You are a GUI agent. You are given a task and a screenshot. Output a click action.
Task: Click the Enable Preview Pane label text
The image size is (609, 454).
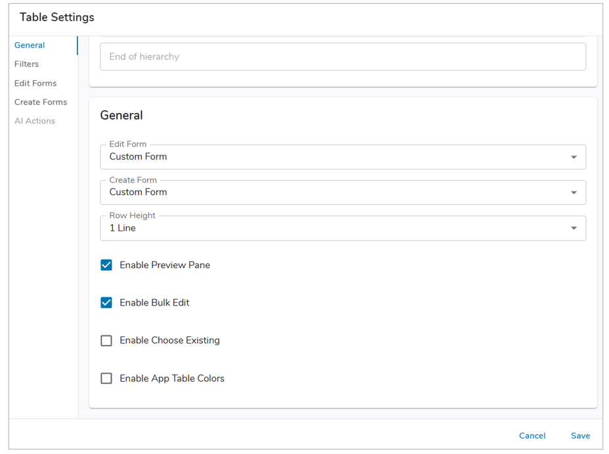click(165, 265)
